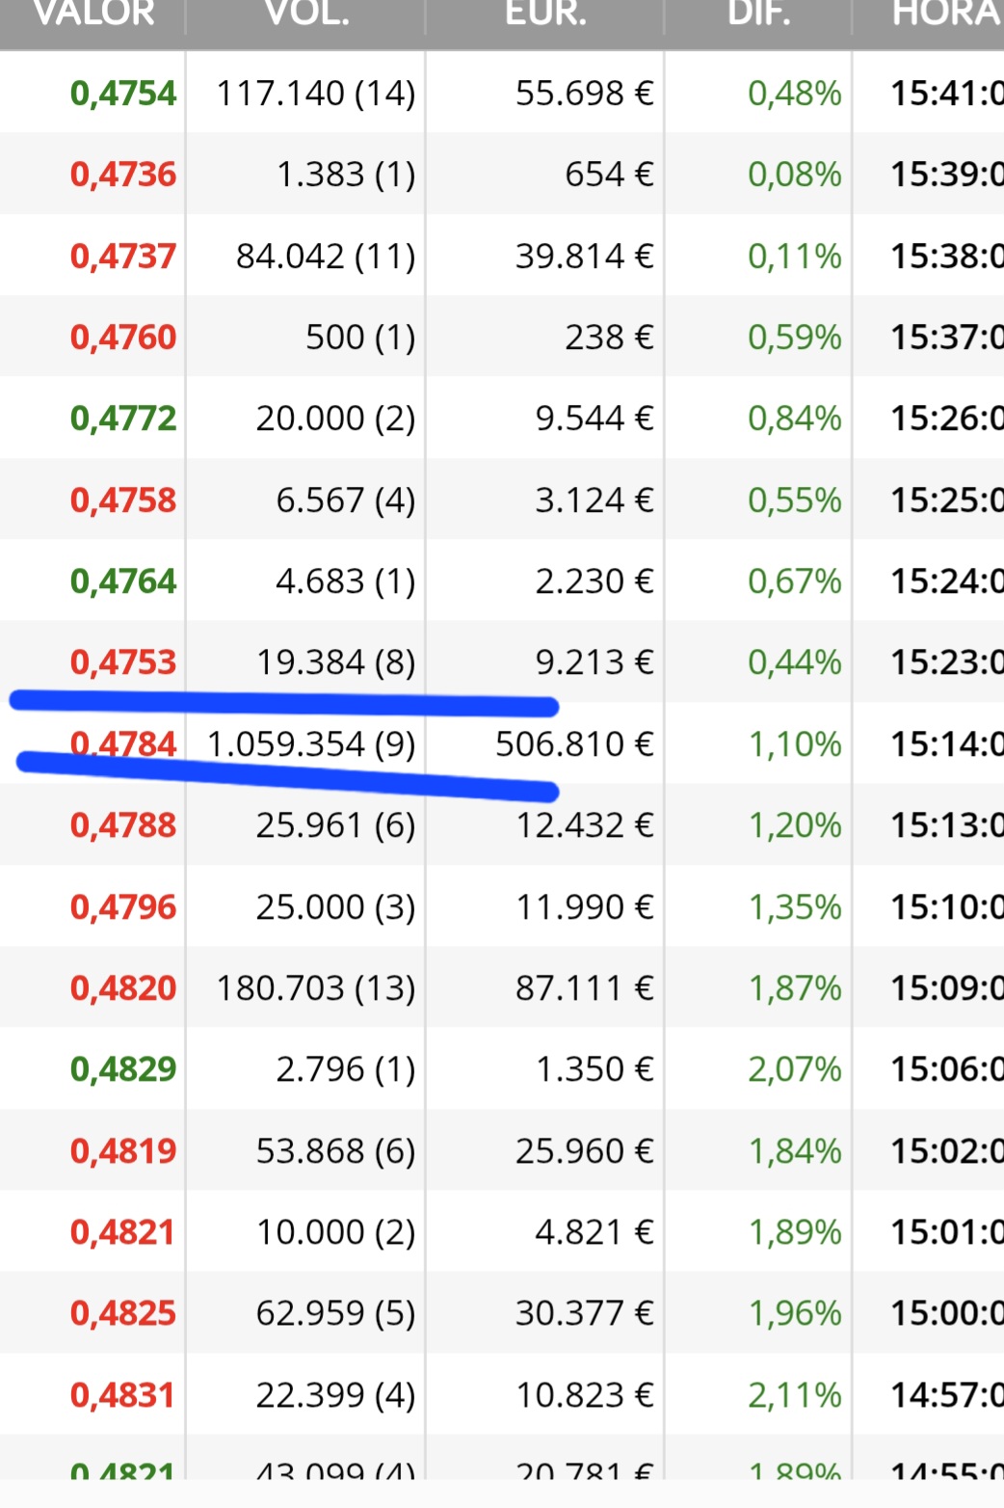Select amount 11.990 €
This screenshot has height=1508, width=1004.
585,907
